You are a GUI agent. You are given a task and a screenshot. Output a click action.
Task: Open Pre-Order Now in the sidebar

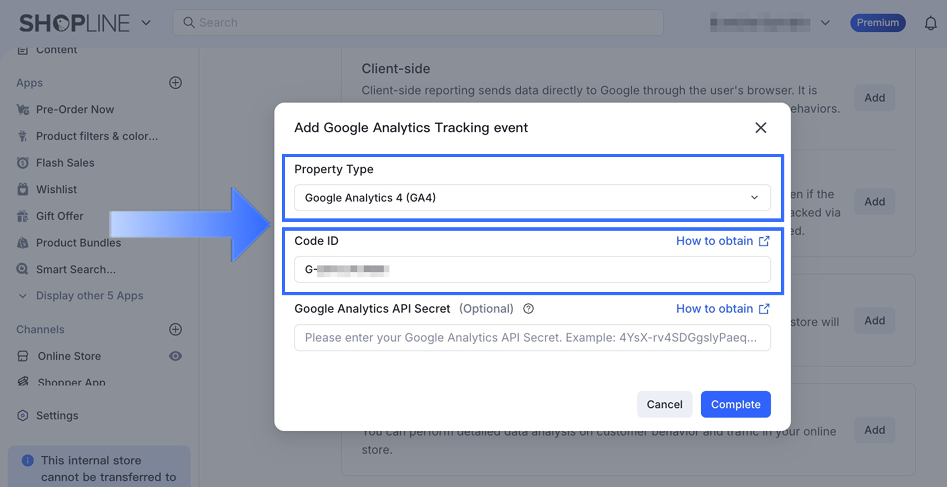(75, 110)
